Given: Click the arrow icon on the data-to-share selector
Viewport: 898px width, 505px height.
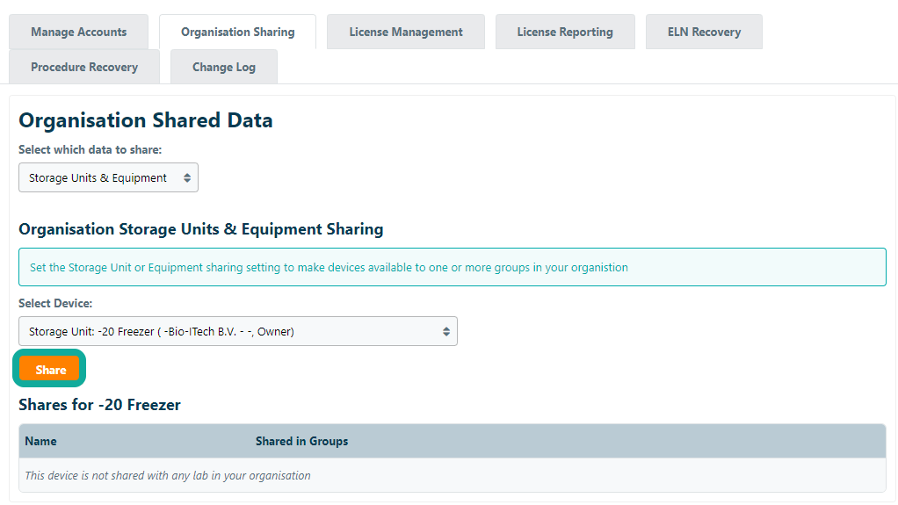Looking at the screenshot, I should 186,177.
